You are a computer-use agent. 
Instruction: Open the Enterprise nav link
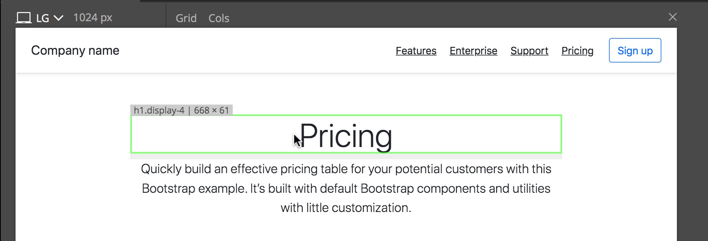473,51
